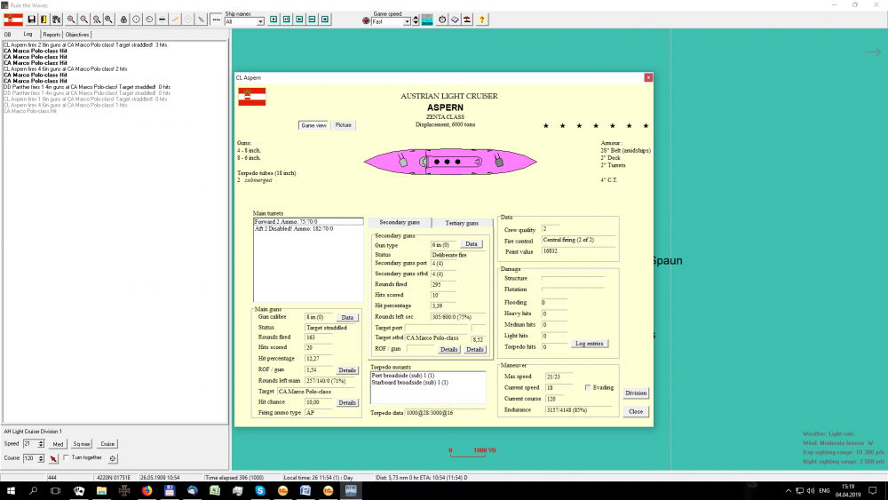Click the Cruise speed button
The image size is (888, 500).
click(x=107, y=445)
